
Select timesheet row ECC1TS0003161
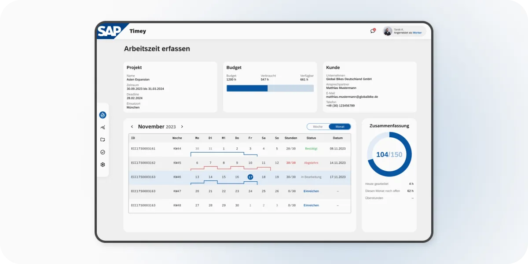point(143,149)
